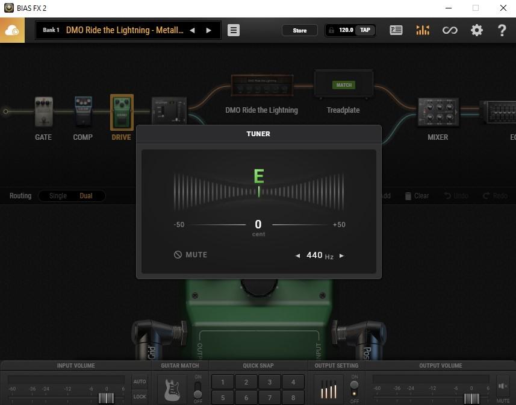Open the ToneCloud cloud icon

pos(12,30)
